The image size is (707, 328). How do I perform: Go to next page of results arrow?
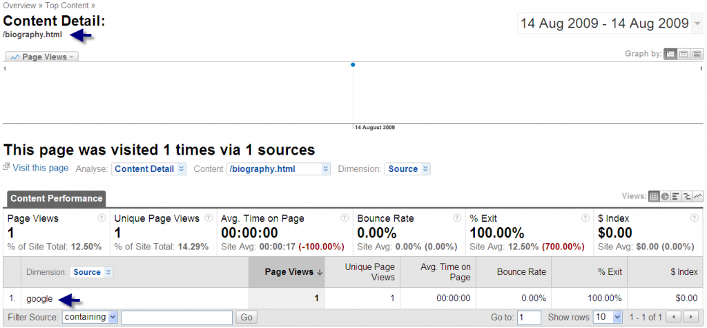click(x=690, y=317)
